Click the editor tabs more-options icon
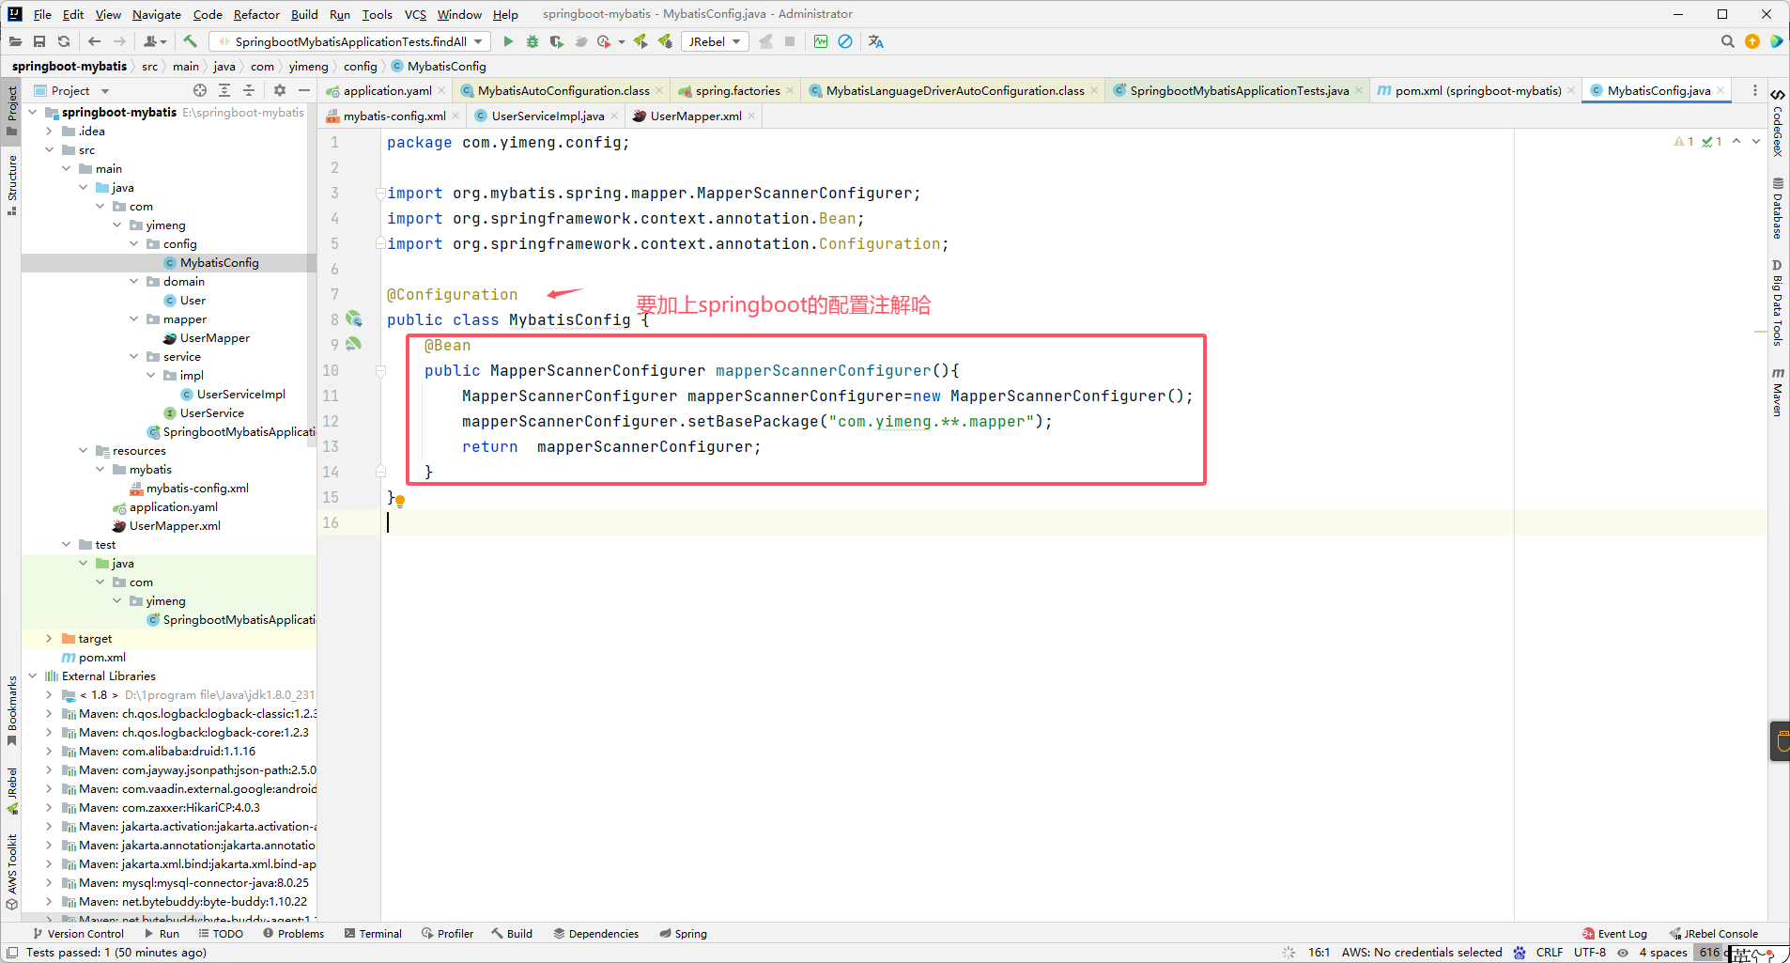Image resolution: width=1790 pixels, height=963 pixels. [1755, 90]
